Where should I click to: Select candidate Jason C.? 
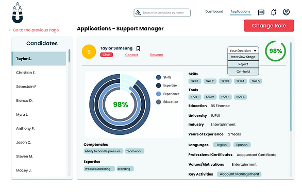click(39, 143)
